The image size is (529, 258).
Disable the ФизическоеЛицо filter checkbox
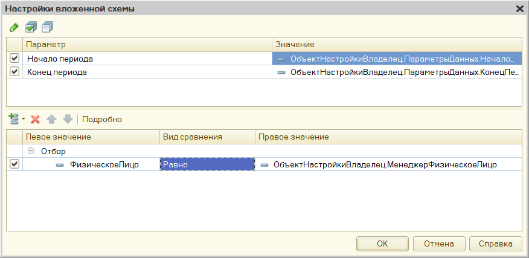click(x=14, y=164)
